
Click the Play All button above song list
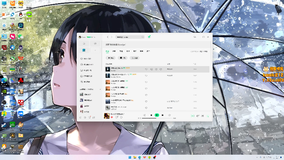[111, 58]
